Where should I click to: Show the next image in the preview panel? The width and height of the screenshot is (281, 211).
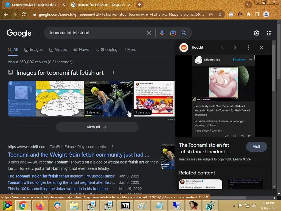[235, 48]
